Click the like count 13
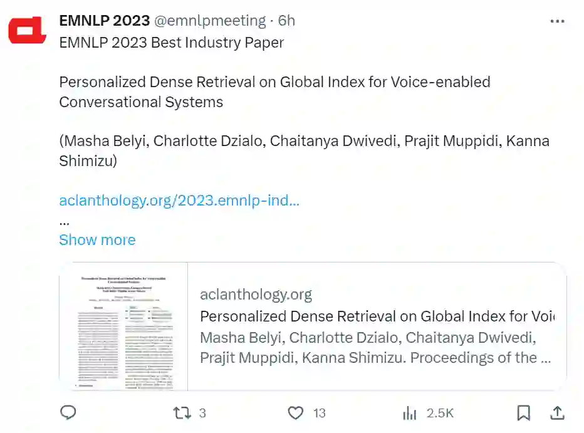 coord(320,413)
